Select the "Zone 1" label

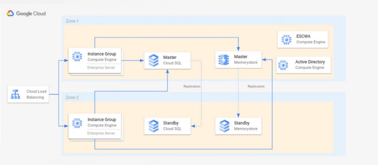tap(72, 21)
